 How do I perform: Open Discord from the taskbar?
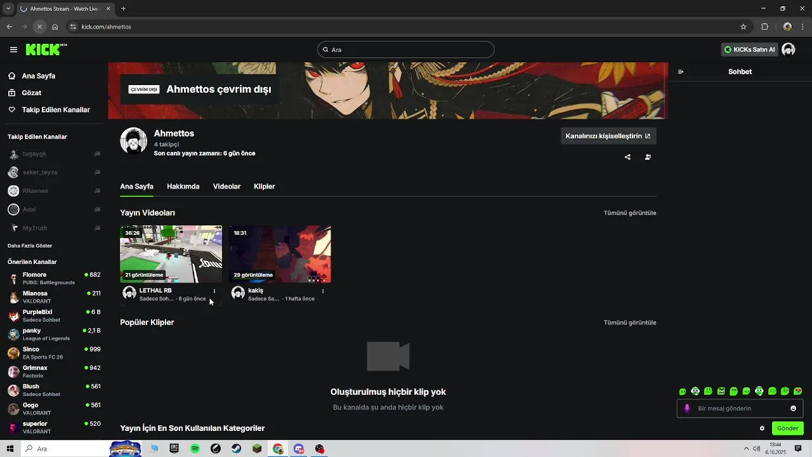299,449
